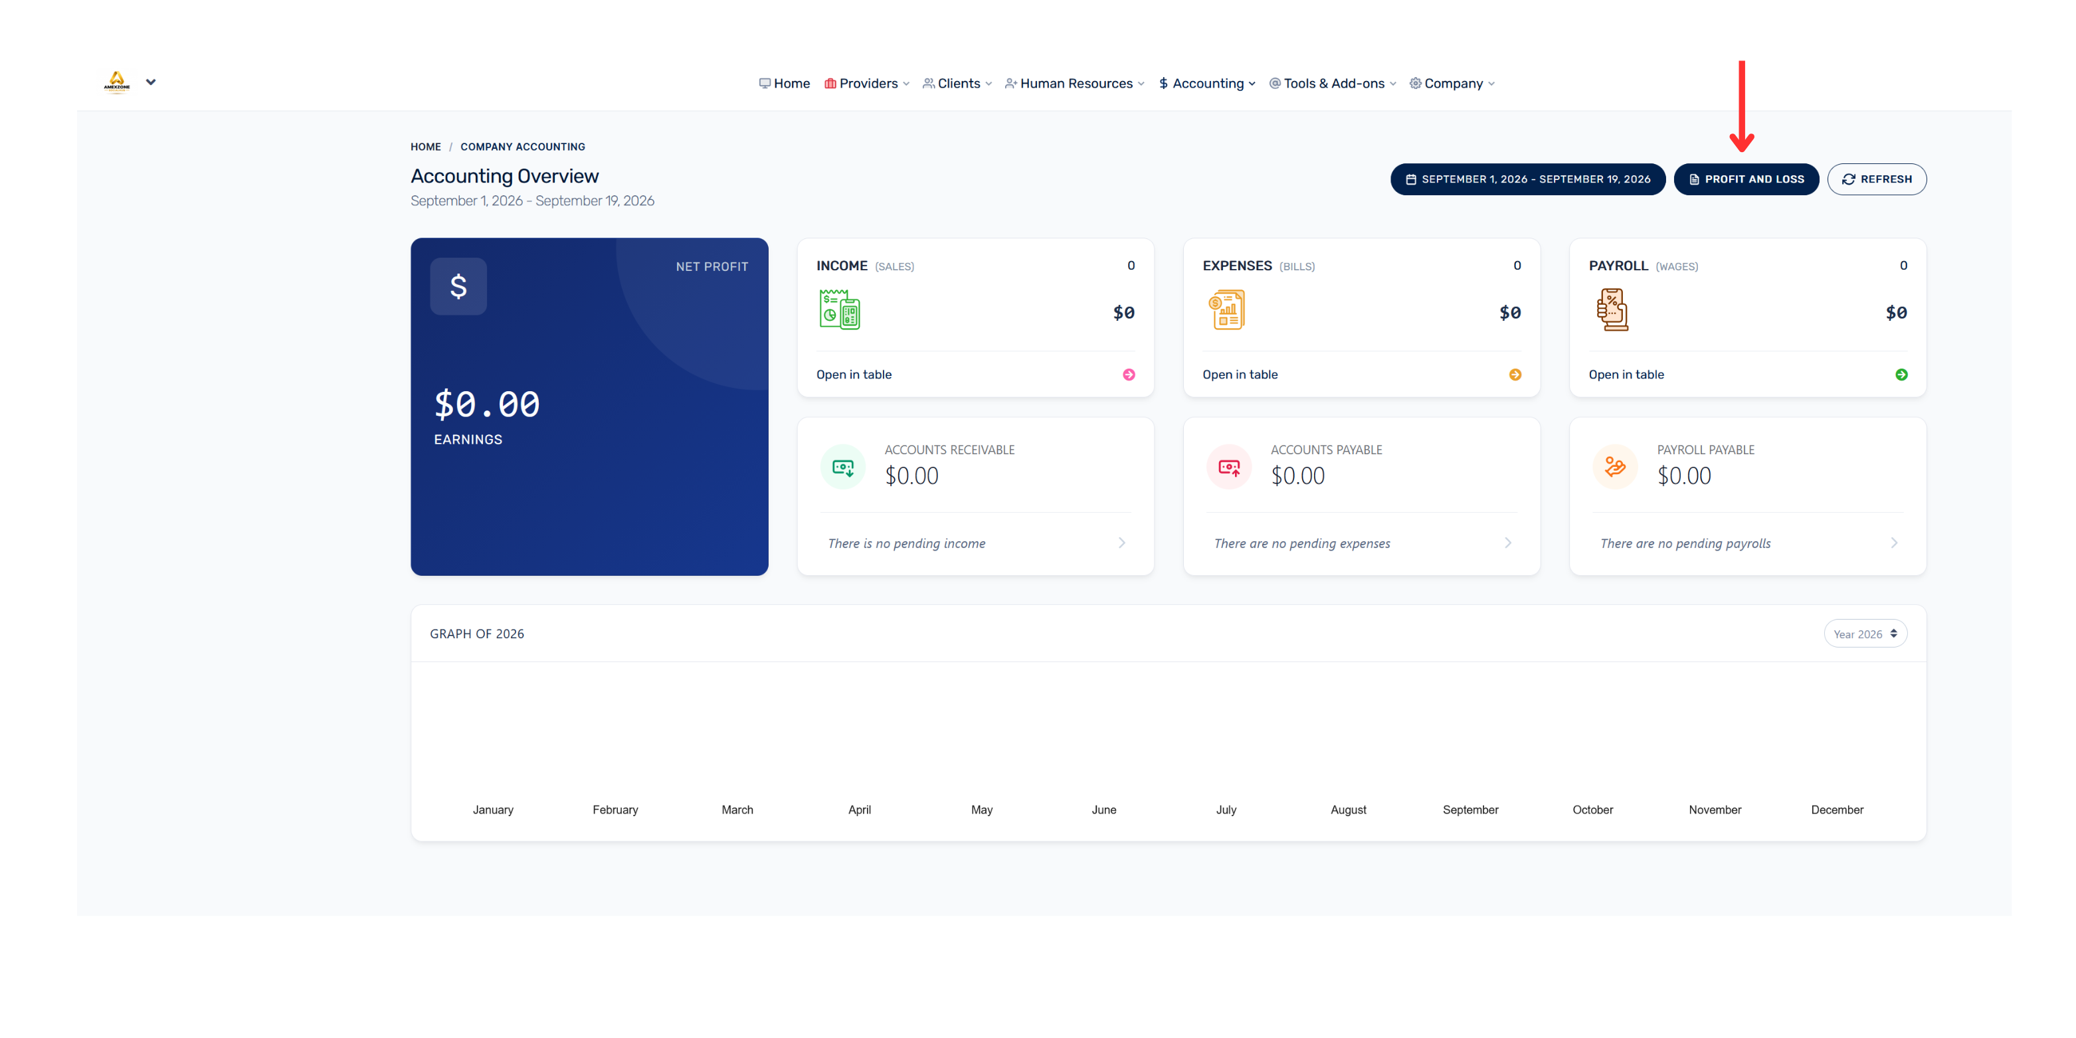Click 'There are no pending payrolls' text

(x=1685, y=544)
